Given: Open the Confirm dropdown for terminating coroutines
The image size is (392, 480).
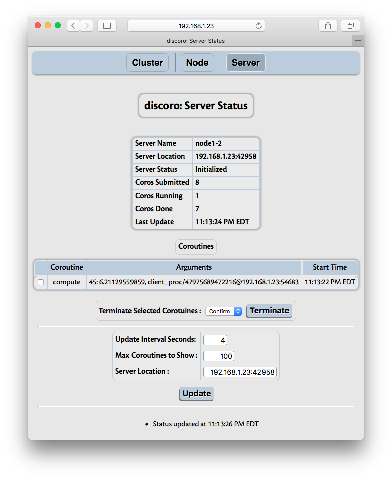Looking at the screenshot, I should click(224, 311).
